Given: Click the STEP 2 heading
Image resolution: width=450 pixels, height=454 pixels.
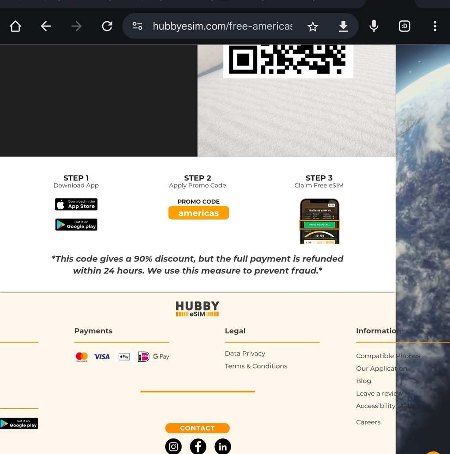Looking at the screenshot, I should pos(198,178).
